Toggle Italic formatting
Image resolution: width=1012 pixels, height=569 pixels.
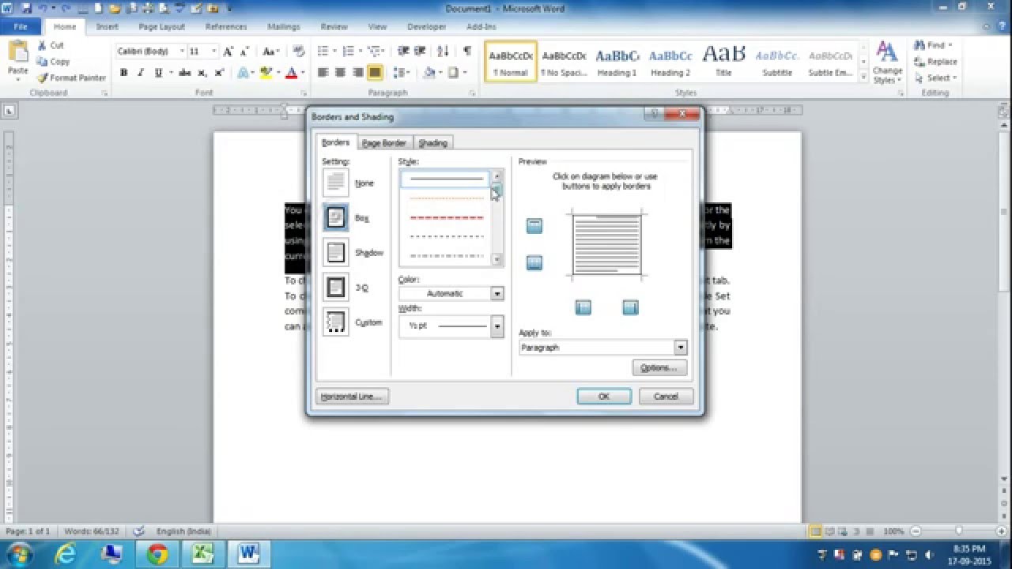point(141,73)
